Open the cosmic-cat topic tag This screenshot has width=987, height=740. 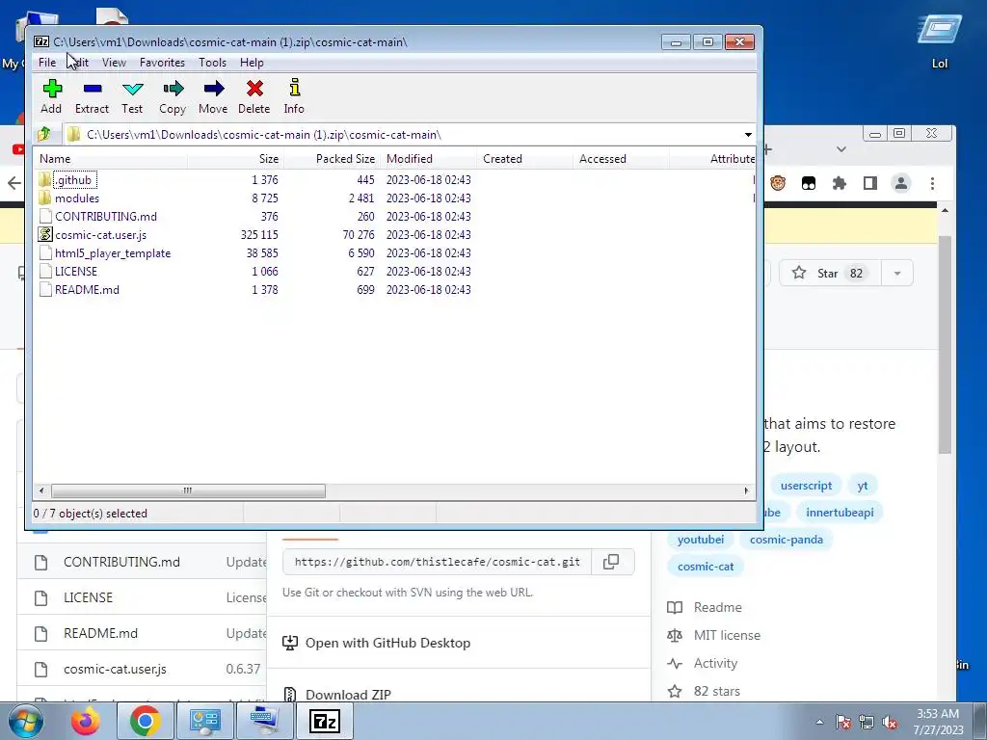tap(705, 567)
